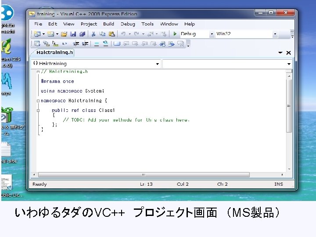This screenshot has height=237, width=316.
Task: Click the Add New Item icon
Action: (x=50, y=34)
